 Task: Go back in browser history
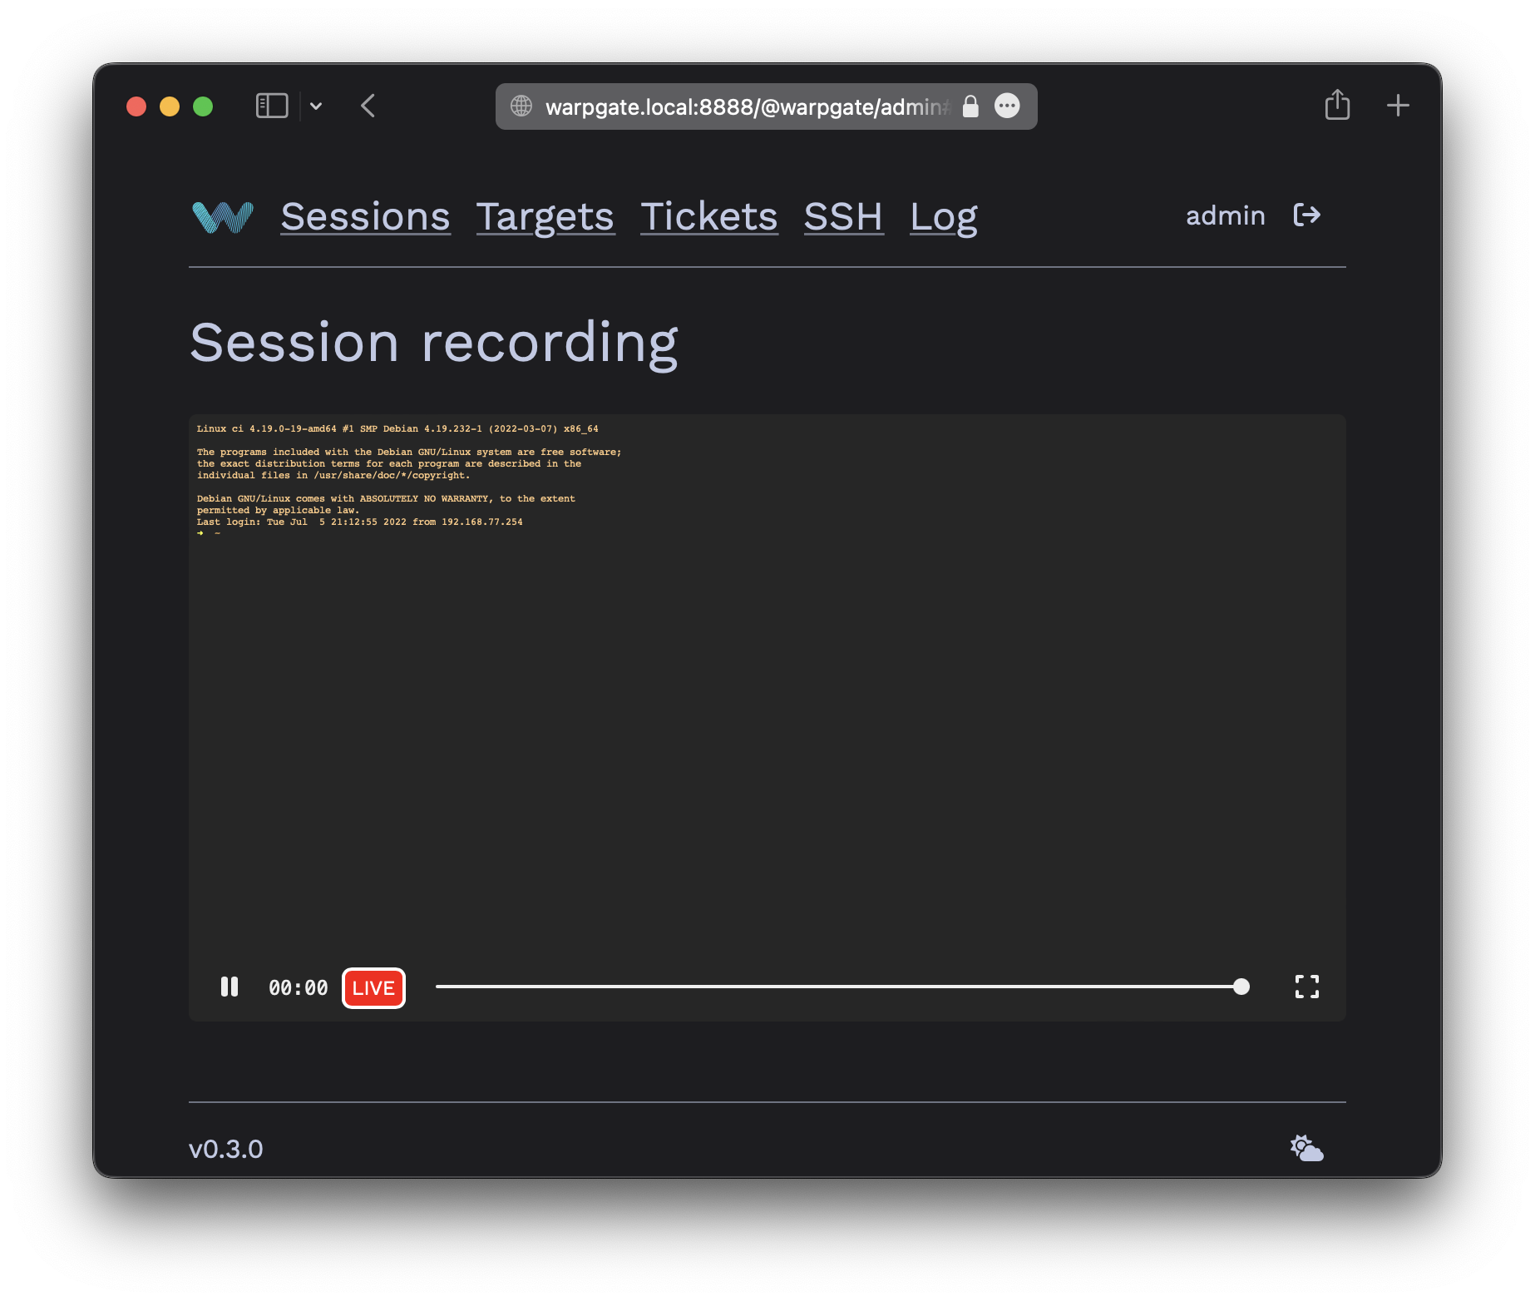tap(368, 106)
